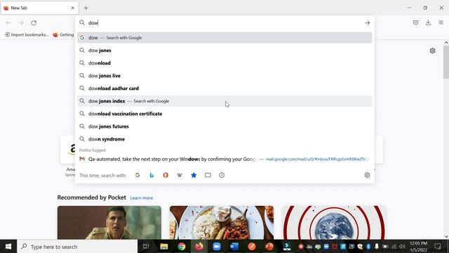Open File Explorer from the taskbar

(x=163, y=247)
